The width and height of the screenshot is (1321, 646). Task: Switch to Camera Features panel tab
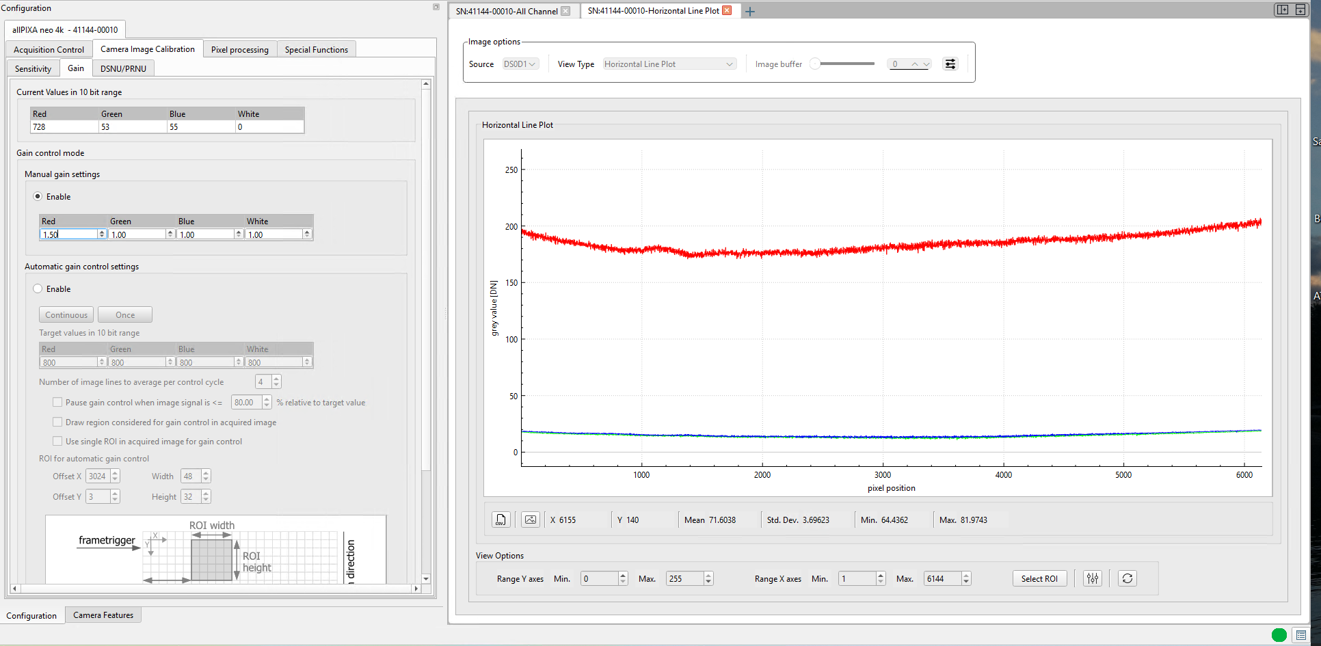103,615
